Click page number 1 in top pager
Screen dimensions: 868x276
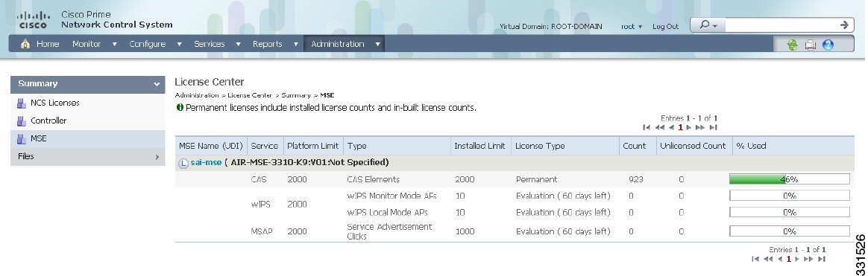pyautogui.click(x=680, y=127)
